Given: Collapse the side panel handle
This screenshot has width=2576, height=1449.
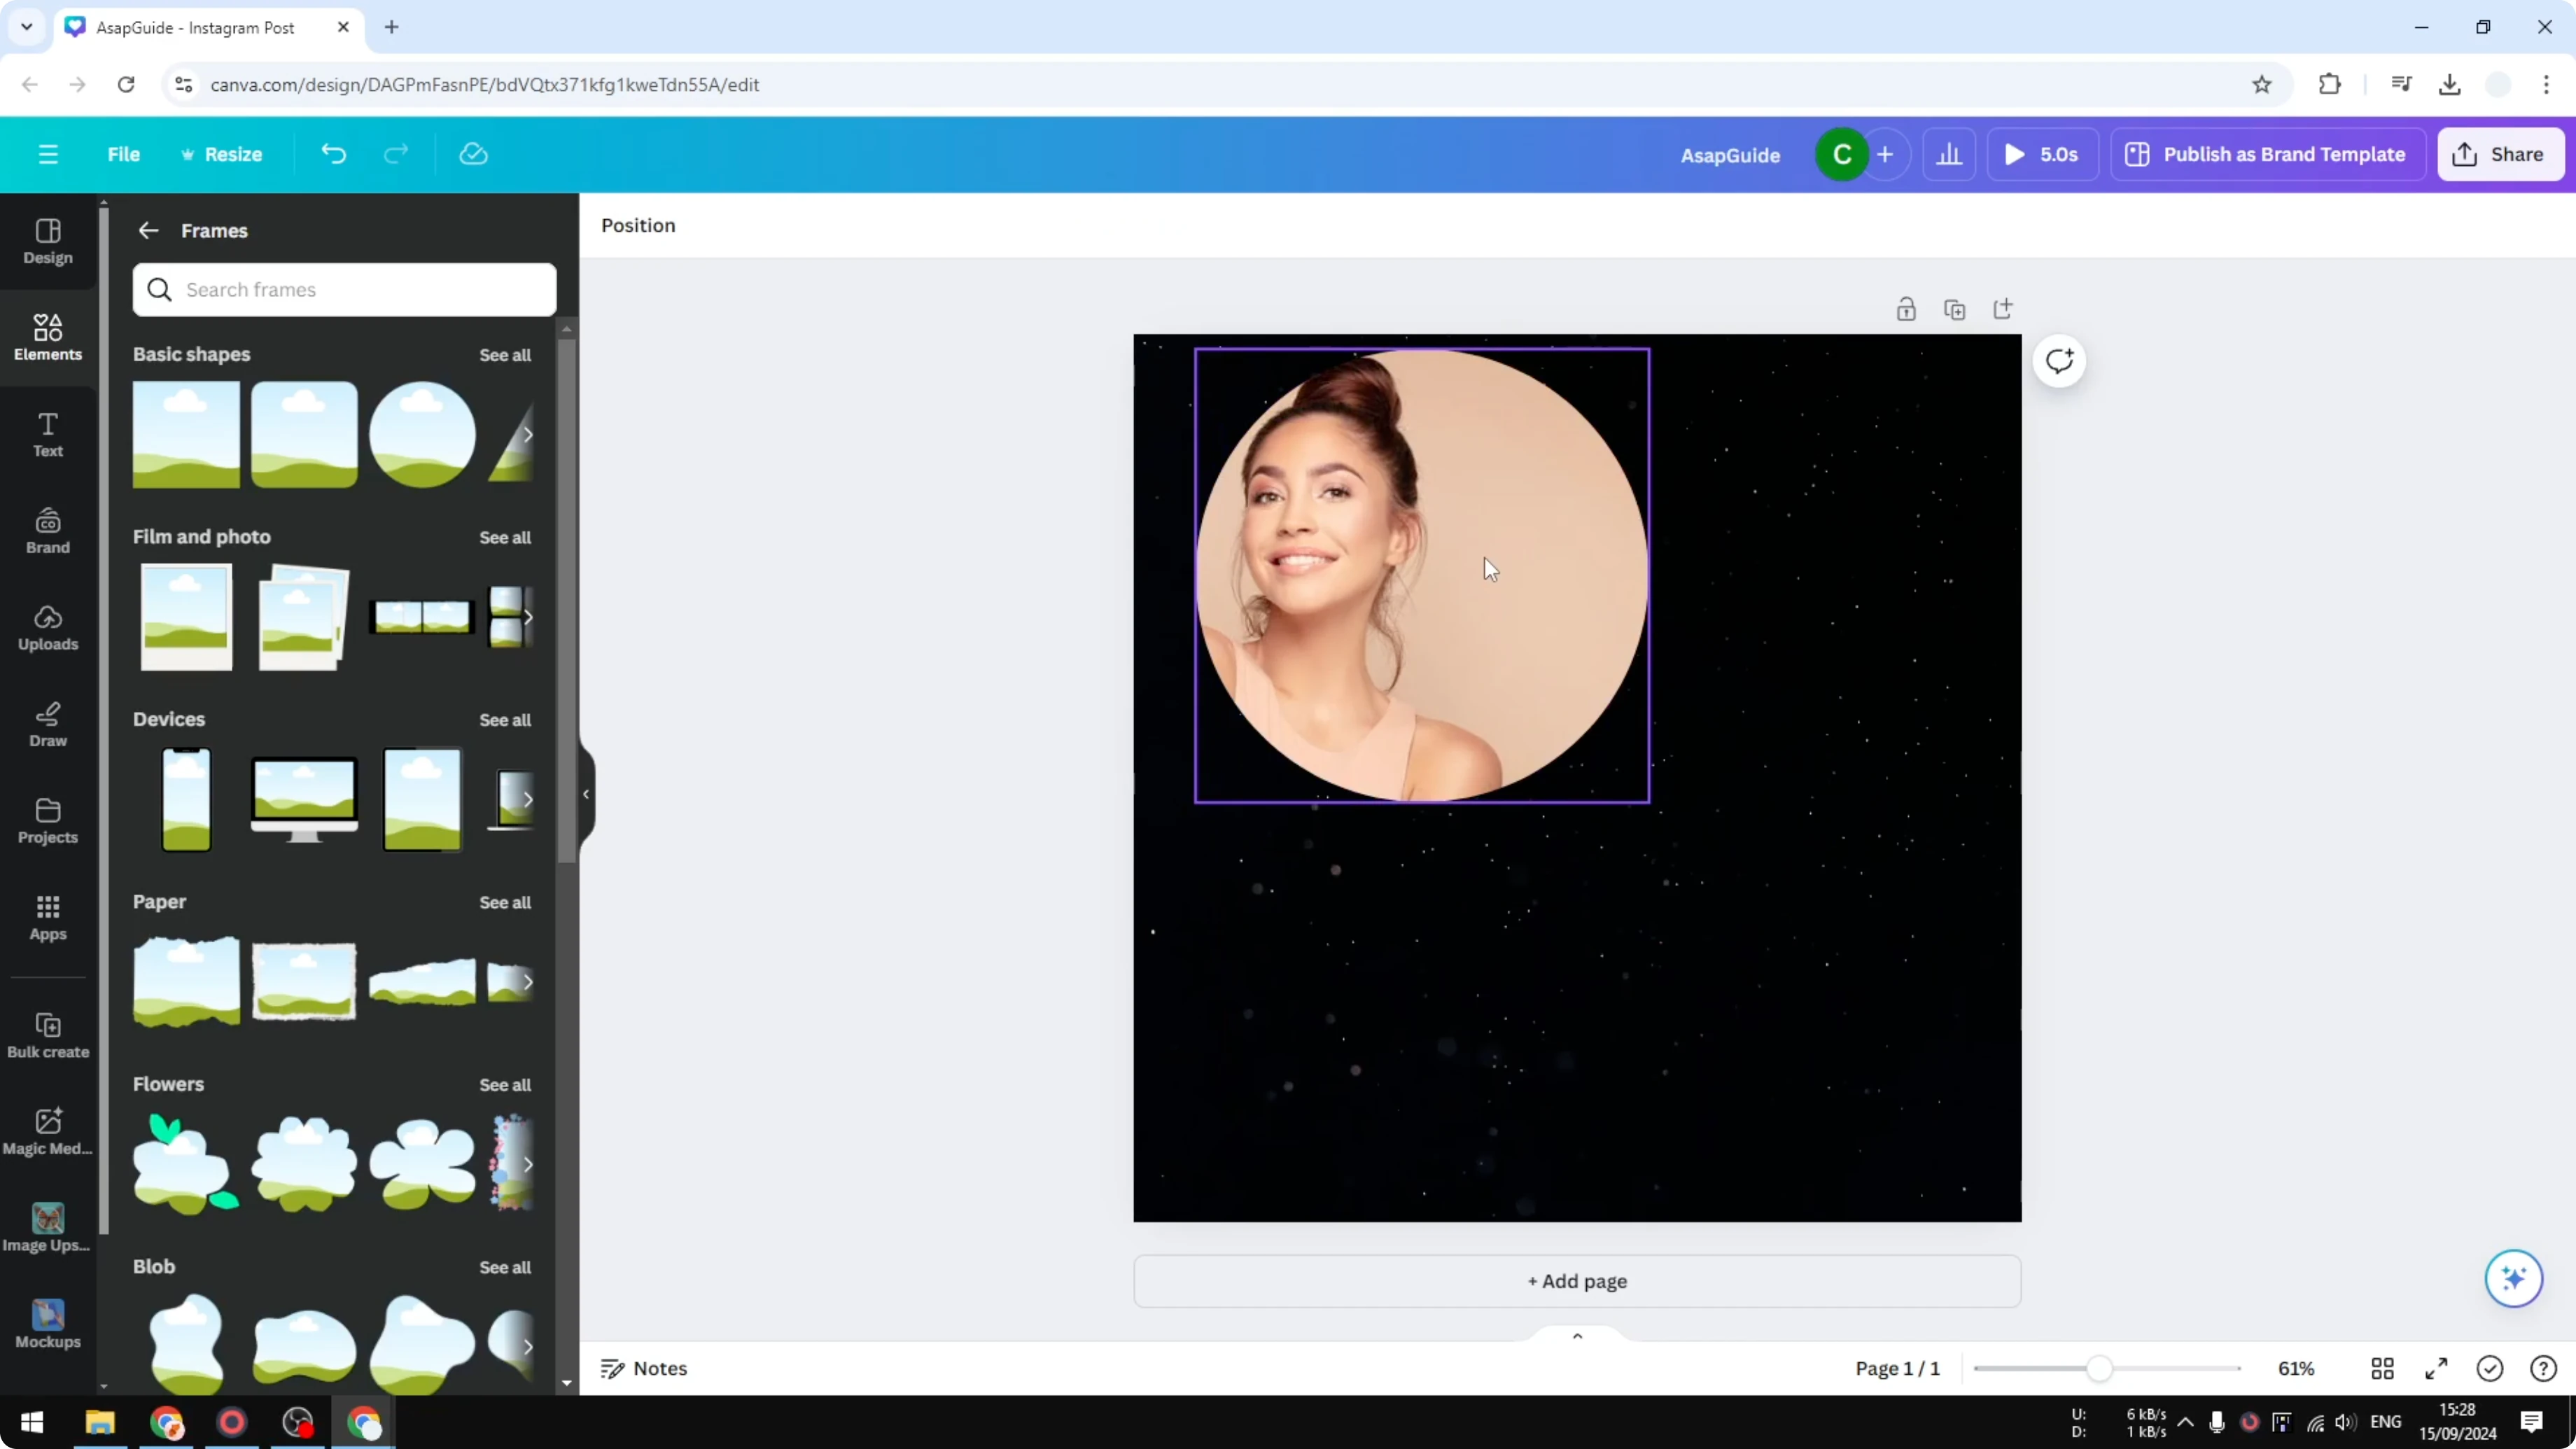Looking at the screenshot, I should (x=586, y=794).
